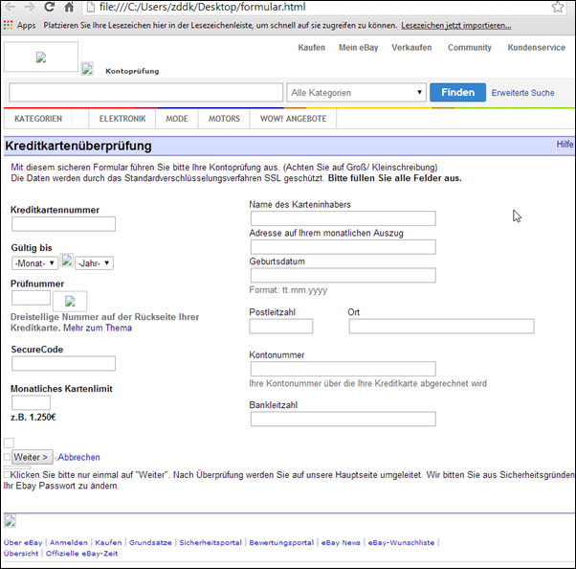
Task: Open the Anmelden footer link
Action: tap(69, 542)
